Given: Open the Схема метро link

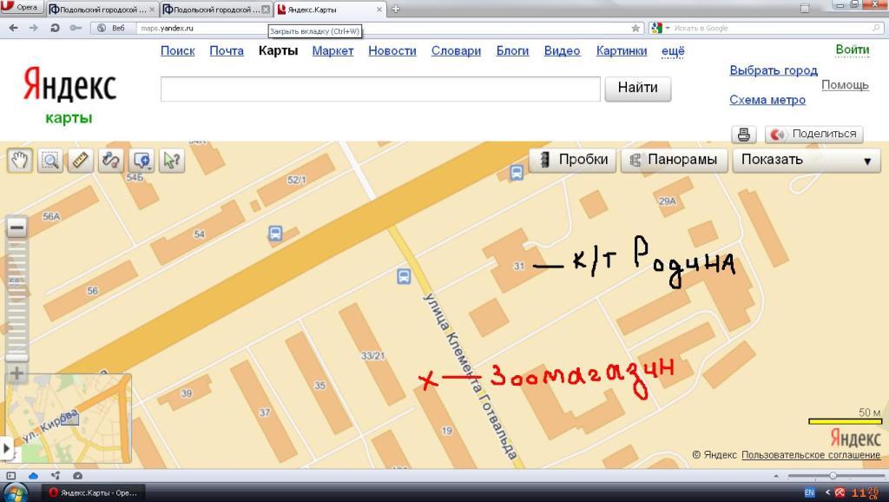Looking at the screenshot, I should pos(767,100).
